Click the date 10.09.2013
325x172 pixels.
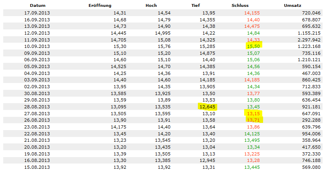(37, 46)
